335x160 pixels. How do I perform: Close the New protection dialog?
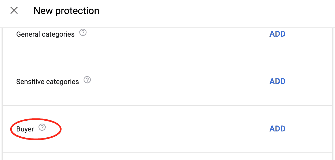(14, 11)
